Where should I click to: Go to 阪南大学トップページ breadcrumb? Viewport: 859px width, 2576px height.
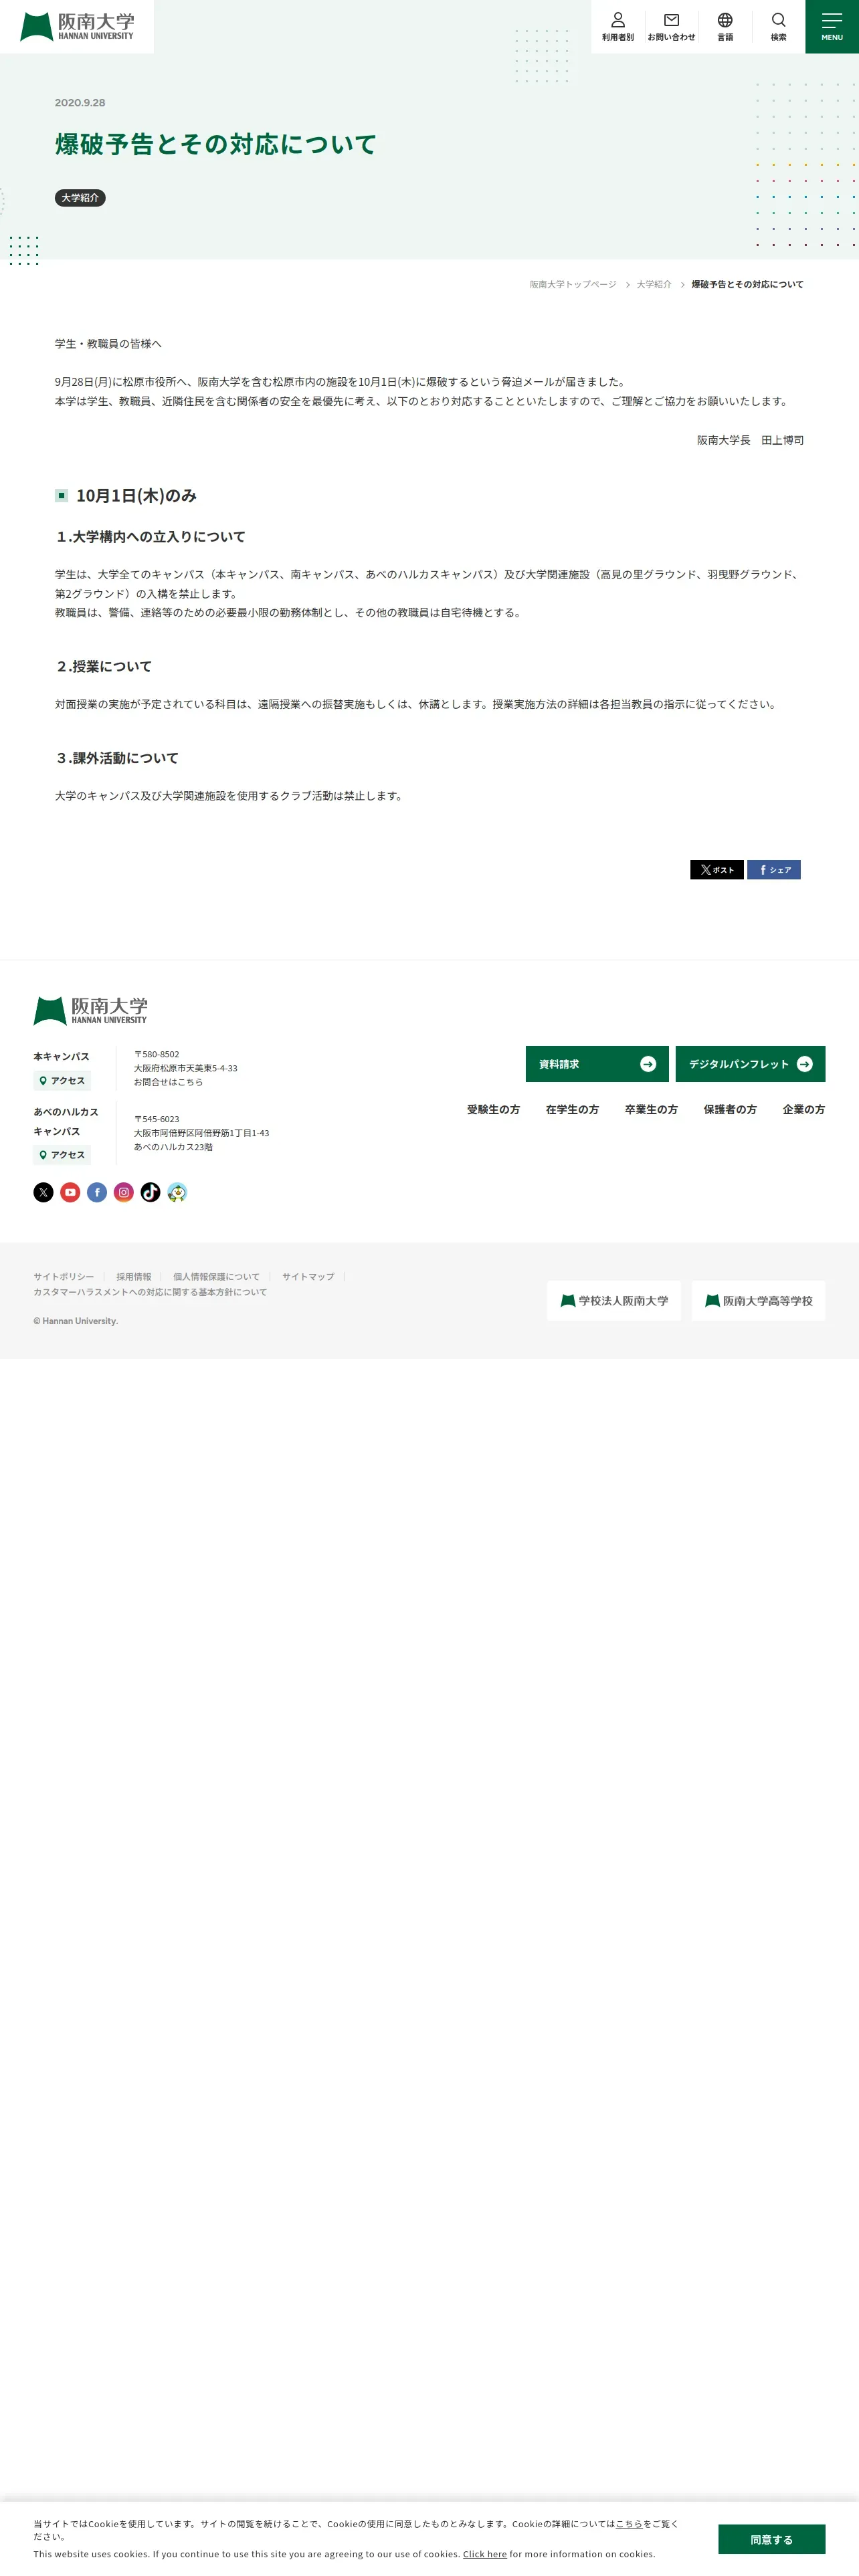tap(573, 285)
